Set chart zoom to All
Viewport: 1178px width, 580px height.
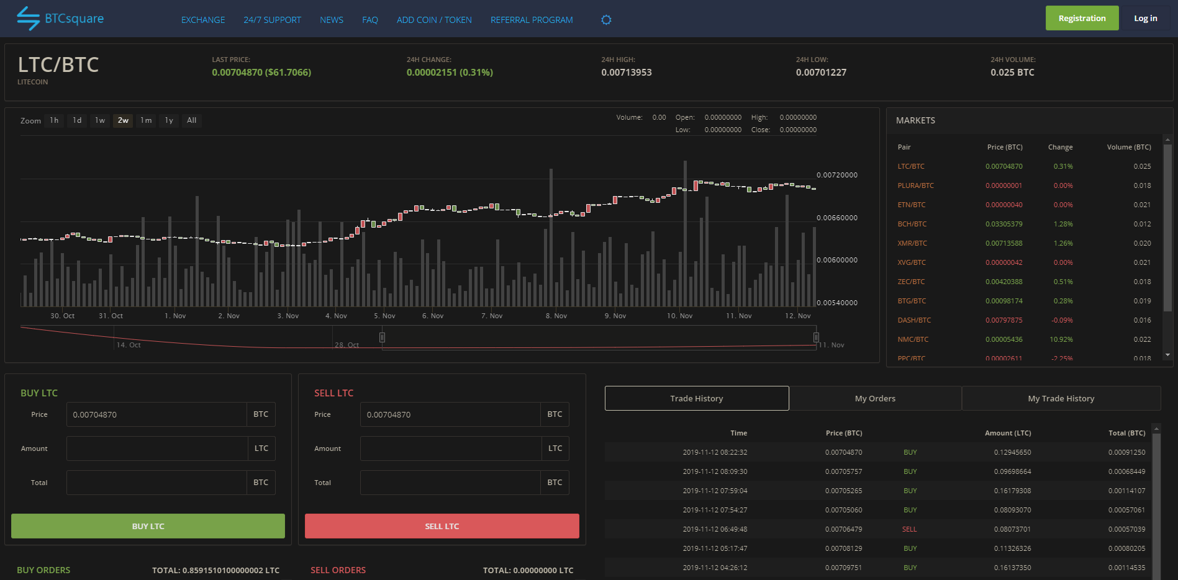point(192,120)
